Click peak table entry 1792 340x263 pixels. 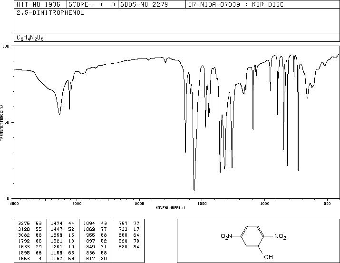pos(24,241)
